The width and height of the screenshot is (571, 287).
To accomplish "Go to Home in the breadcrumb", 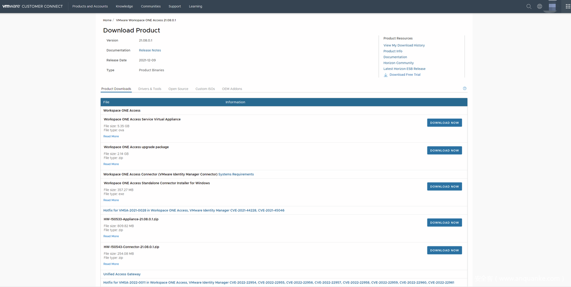I will click(x=107, y=20).
